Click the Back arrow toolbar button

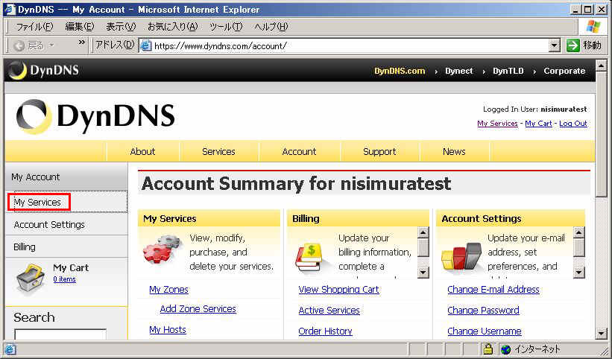(x=19, y=45)
